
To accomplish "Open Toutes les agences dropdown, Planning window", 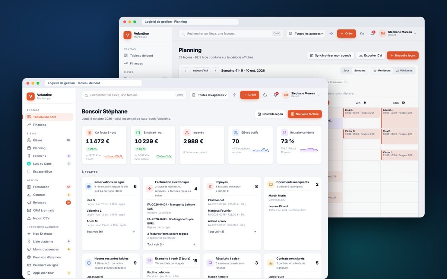I will click(x=305, y=33).
